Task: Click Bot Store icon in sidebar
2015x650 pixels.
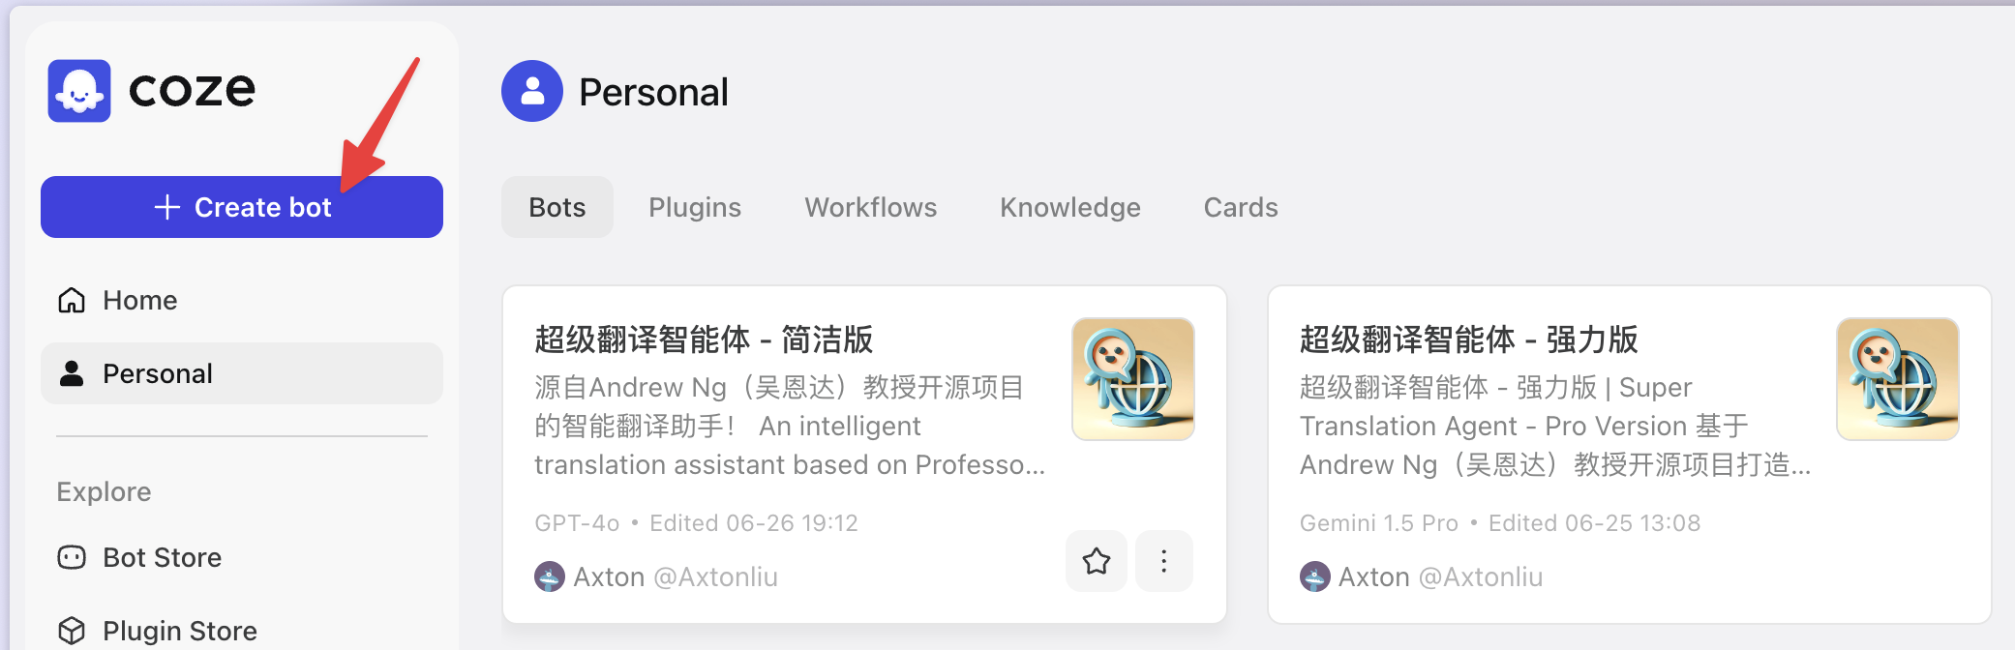Action: click(x=72, y=557)
